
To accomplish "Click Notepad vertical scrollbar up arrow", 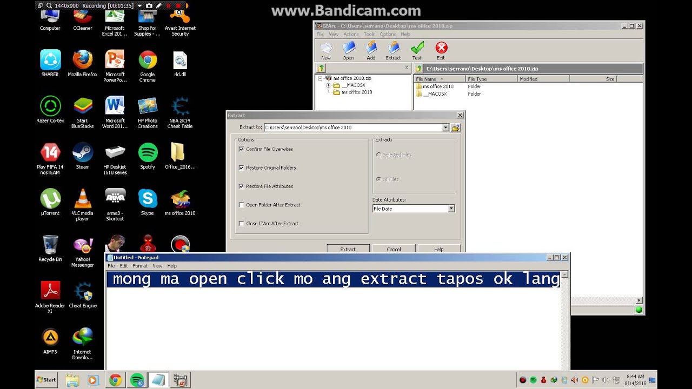I will [x=564, y=274].
